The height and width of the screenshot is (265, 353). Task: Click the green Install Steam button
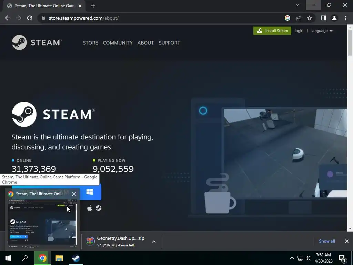(x=272, y=31)
